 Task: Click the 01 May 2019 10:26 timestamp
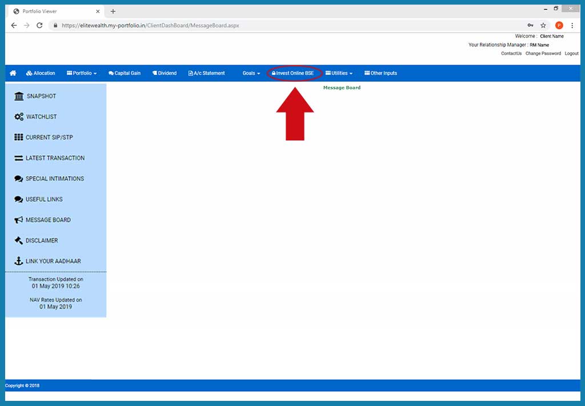[55, 286]
